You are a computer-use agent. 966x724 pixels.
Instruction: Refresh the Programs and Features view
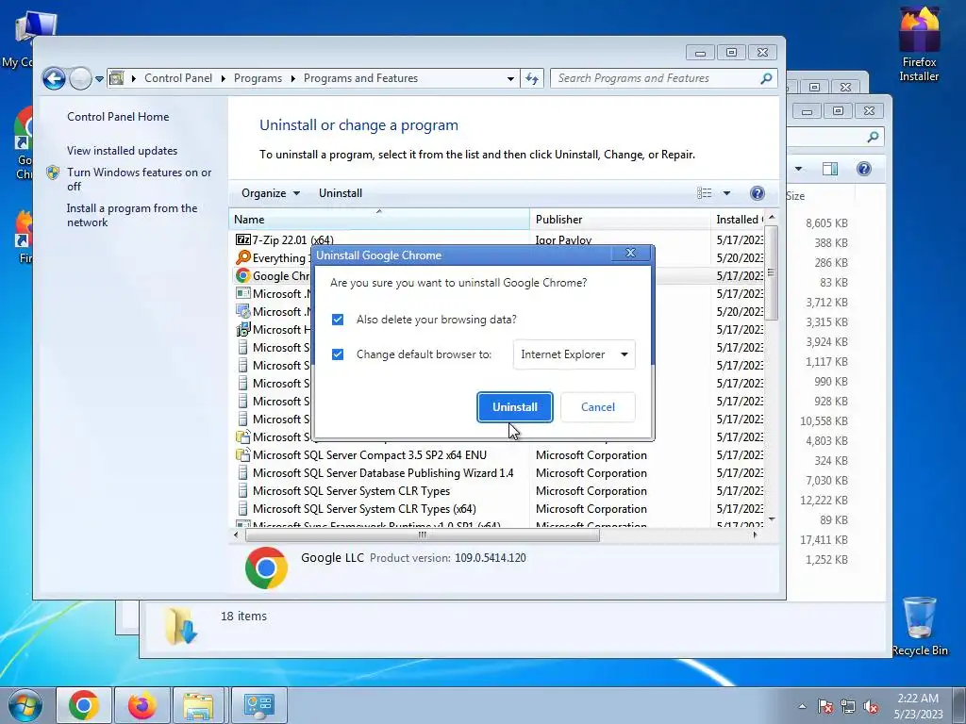click(532, 79)
